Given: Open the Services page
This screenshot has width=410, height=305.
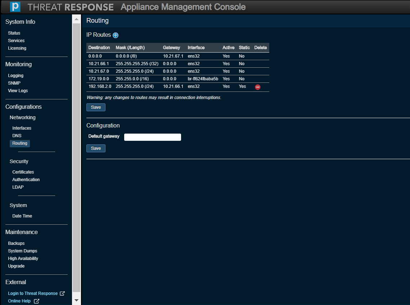Looking at the screenshot, I should coord(16,41).
